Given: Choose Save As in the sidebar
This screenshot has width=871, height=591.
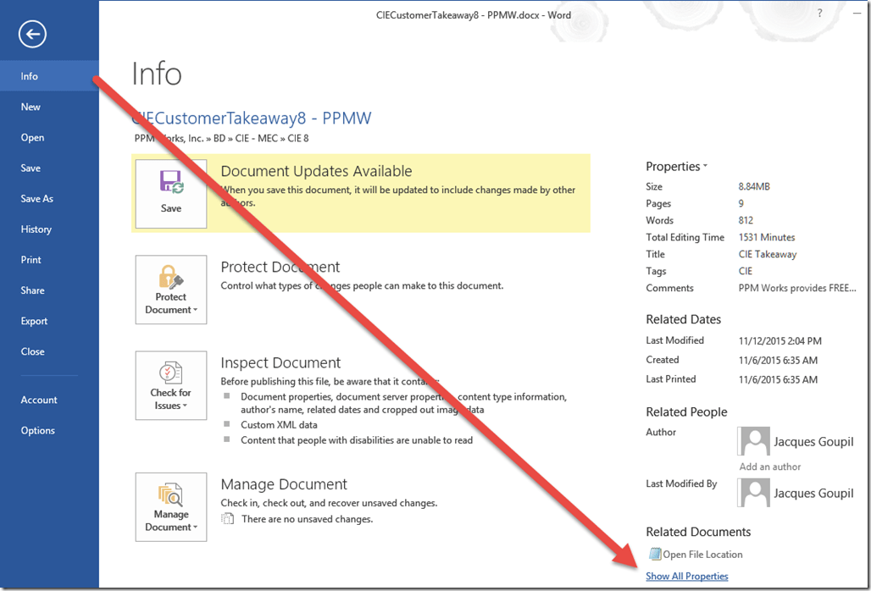Looking at the screenshot, I should click(x=49, y=198).
